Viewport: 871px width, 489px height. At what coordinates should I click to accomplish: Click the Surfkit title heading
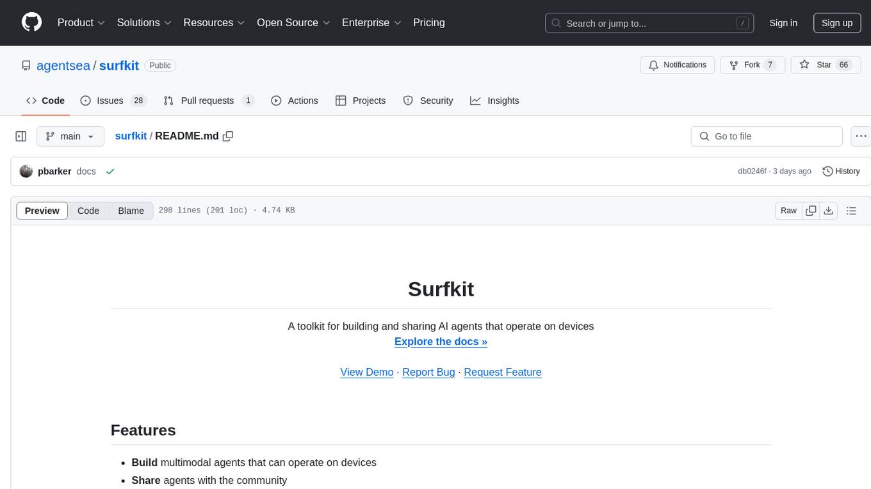click(x=441, y=289)
